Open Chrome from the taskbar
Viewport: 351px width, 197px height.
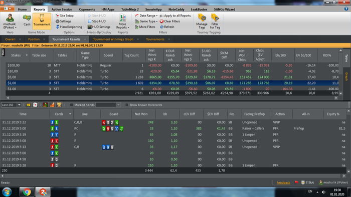(27, 192)
